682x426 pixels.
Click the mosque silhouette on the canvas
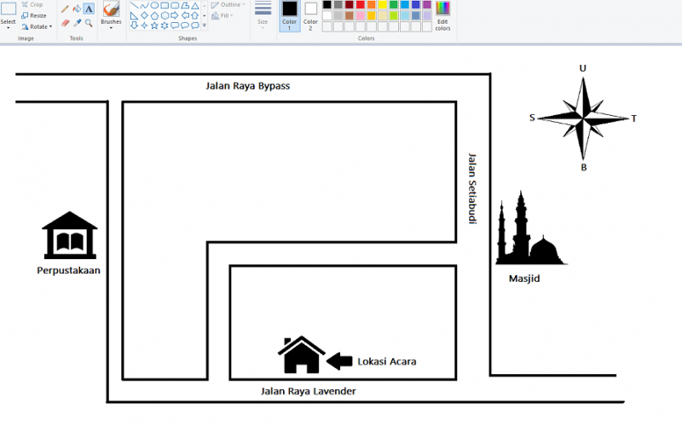[x=530, y=228]
